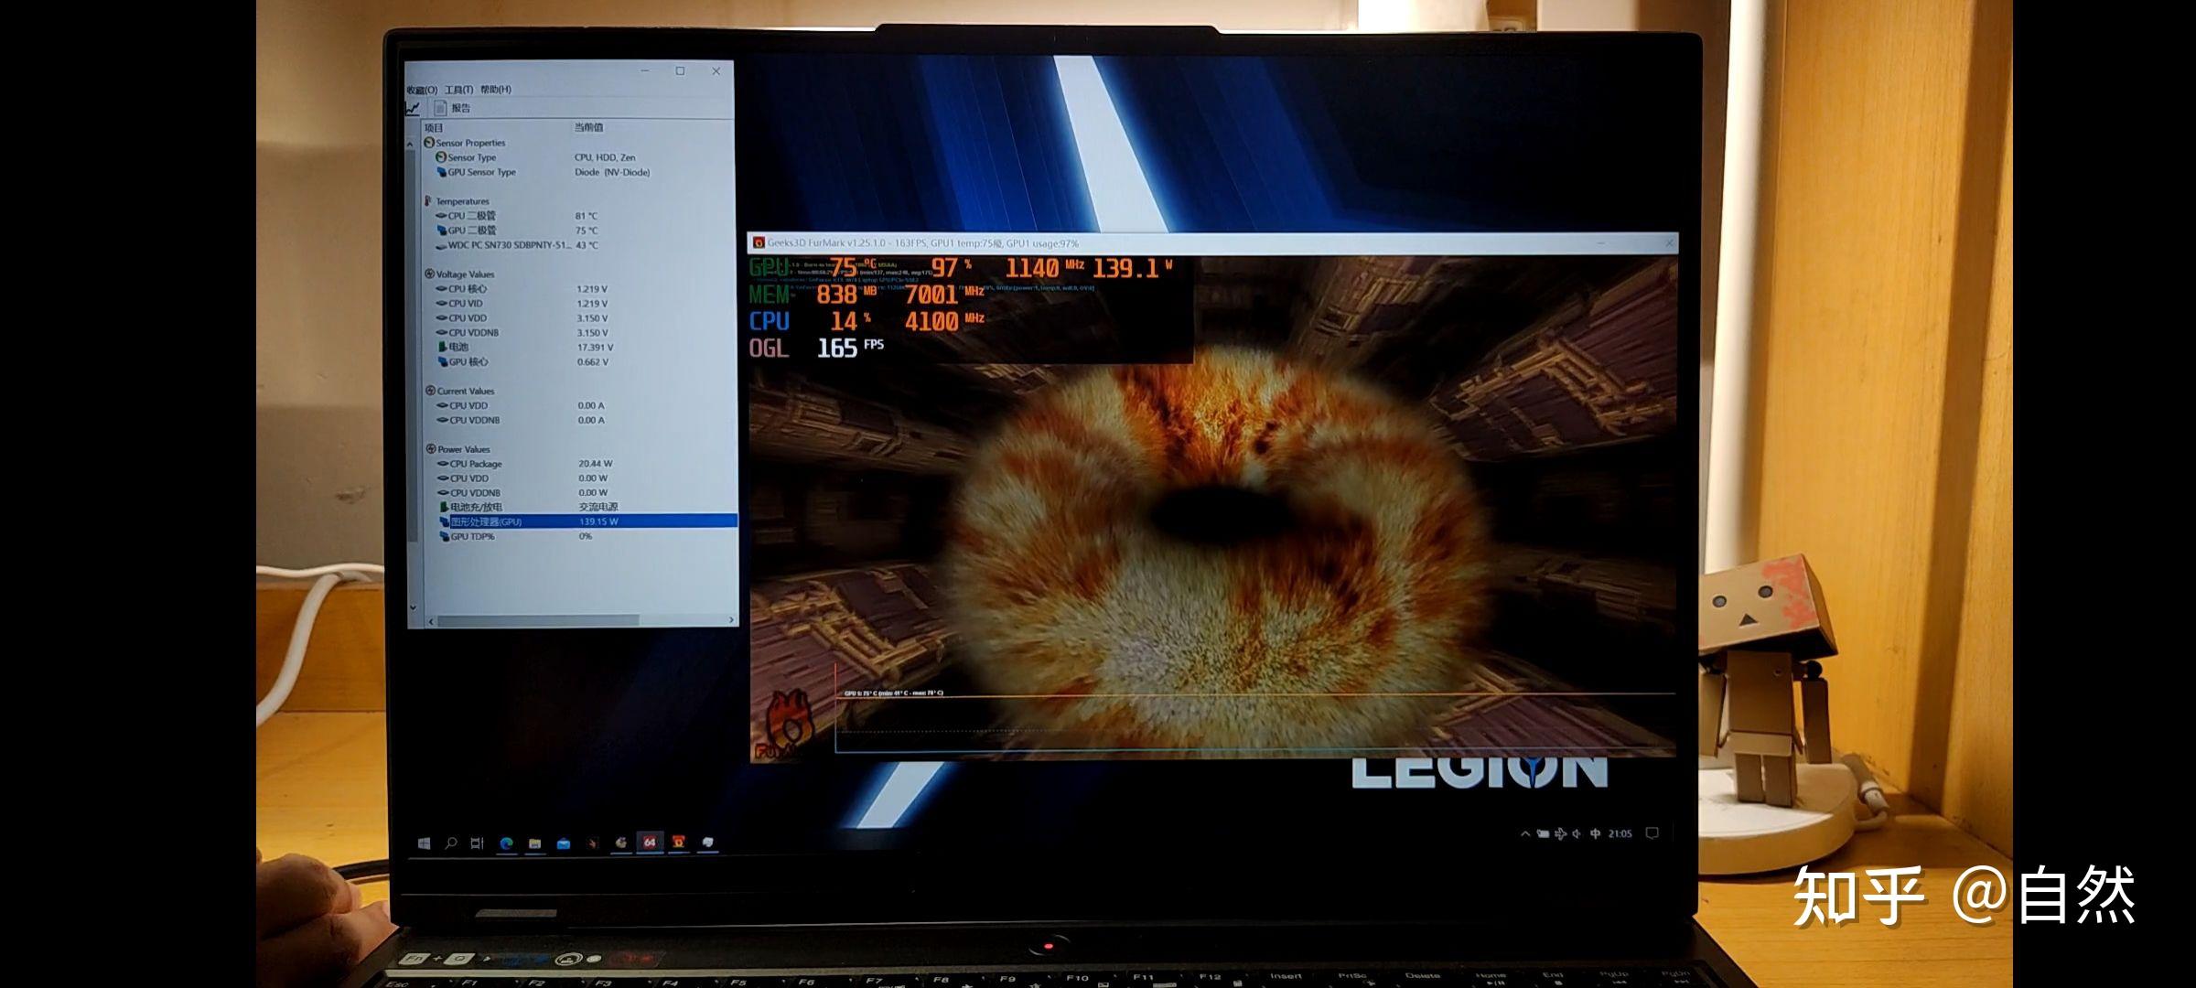Open the notification center icon
This screenshot has height=988, width=2196.
pos(1652,833)
